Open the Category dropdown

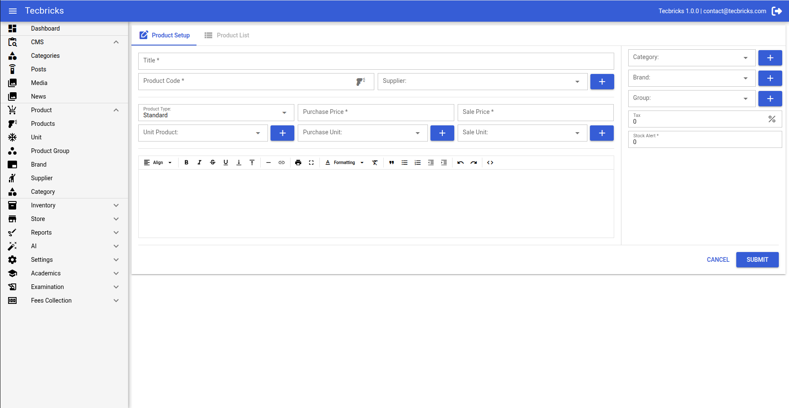692,58
